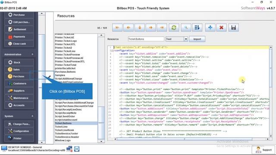The width and height of the screenshot is (276, 155).
Task: Click code editor horizontal scrollbar right arrow
Action: pos(267,139)
